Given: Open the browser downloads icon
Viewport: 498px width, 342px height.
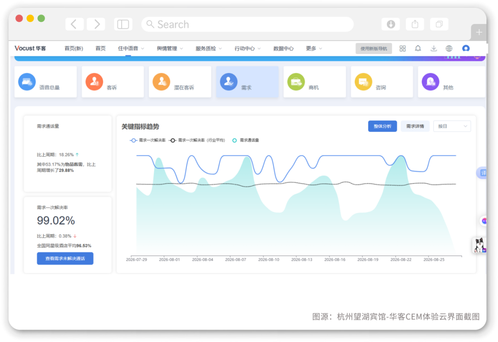Looking at the screenshot, I should tap(391, 24).
